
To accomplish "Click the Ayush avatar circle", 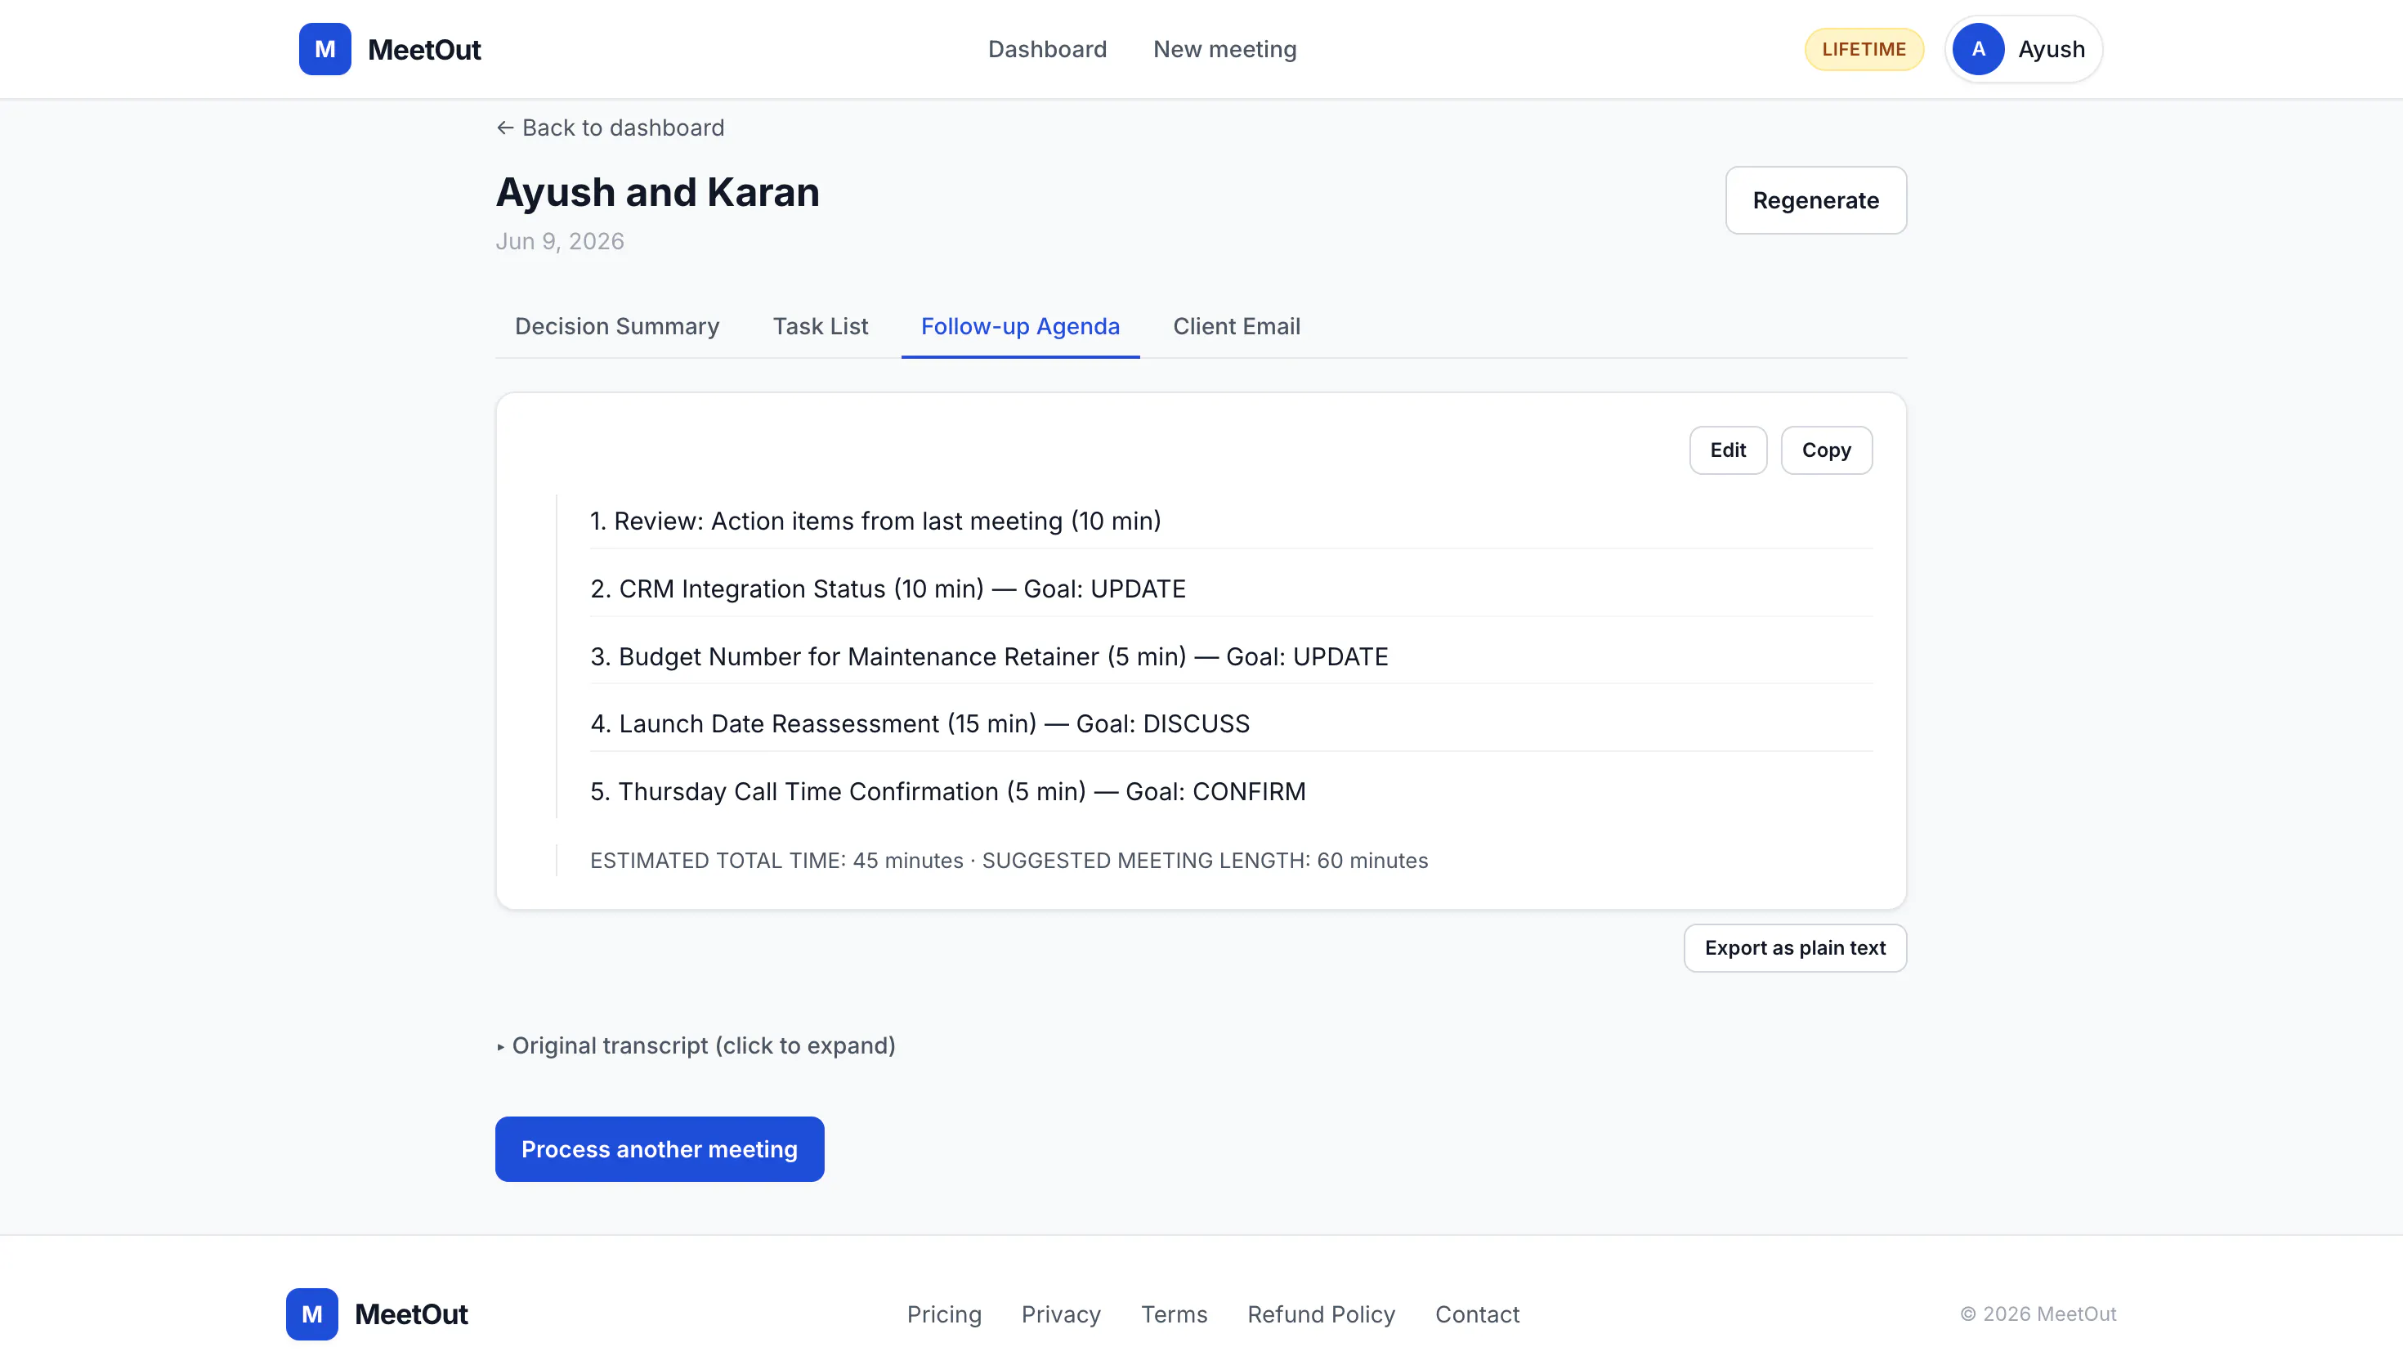I will [1977, 49].
